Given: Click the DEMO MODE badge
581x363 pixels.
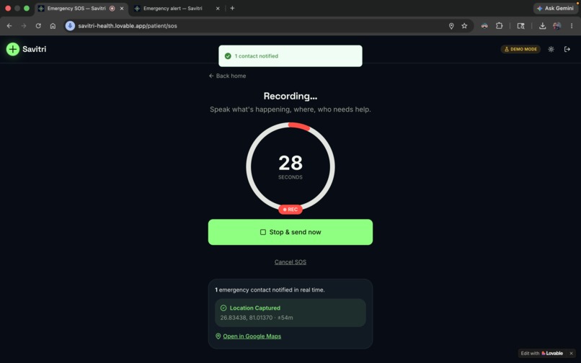Looking at the screenshot, I should pos(520,49).
